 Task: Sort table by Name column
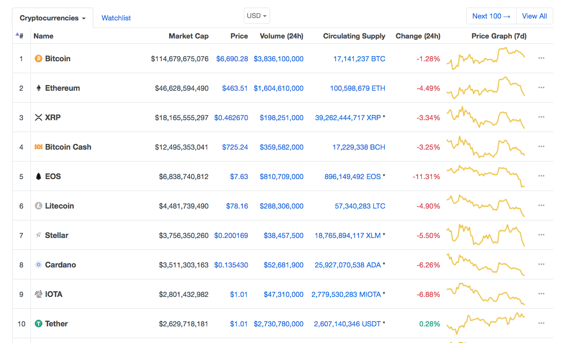pos(43,36)
